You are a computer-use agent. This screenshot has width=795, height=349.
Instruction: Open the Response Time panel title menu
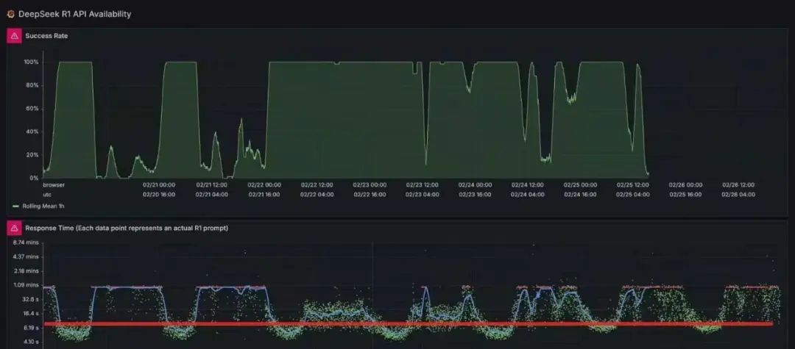click(127, 228)
